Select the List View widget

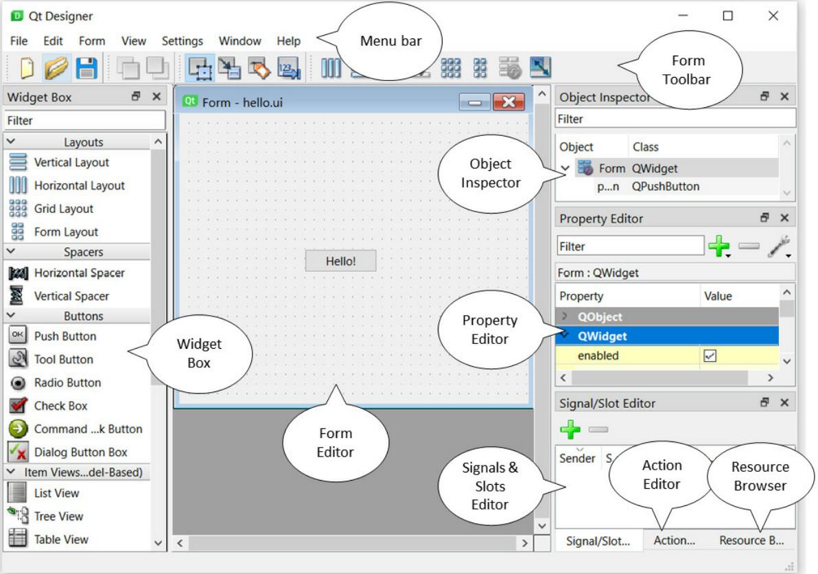coord(56,493)
